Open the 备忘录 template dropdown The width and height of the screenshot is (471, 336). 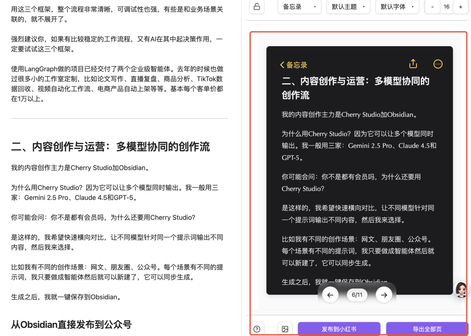pos(299,7)
